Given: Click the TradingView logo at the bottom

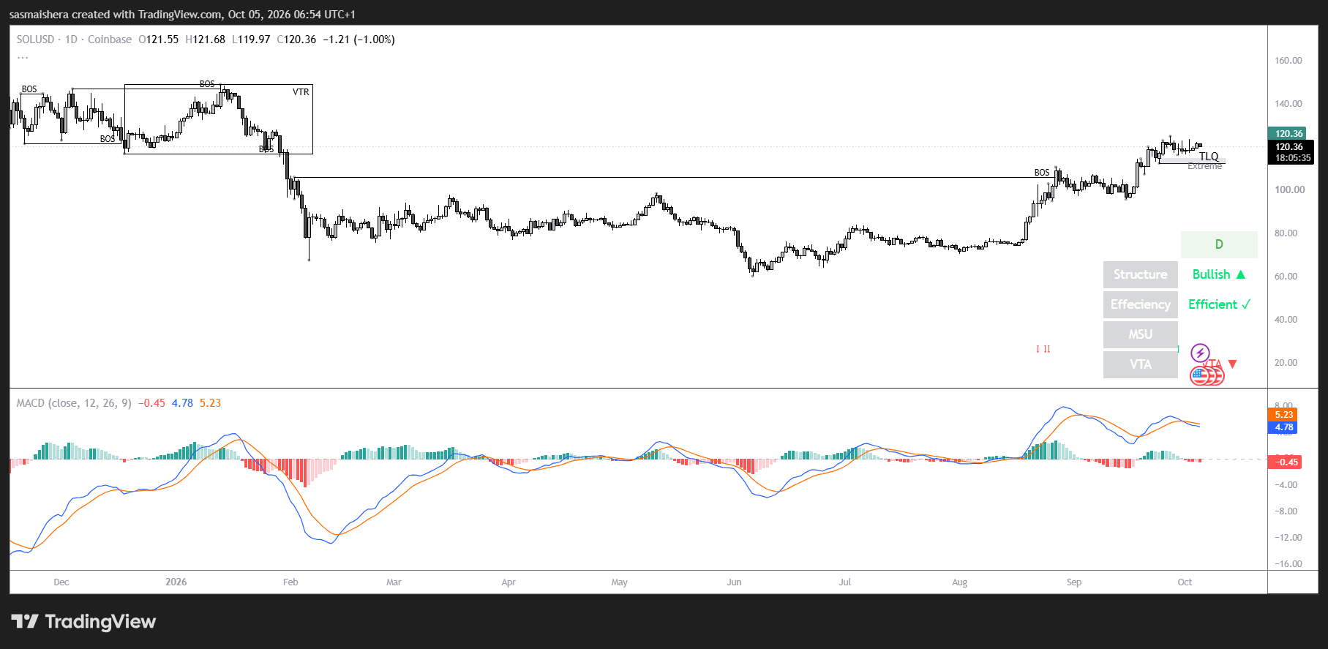Looking at the screenshot, I should point(83,621).
